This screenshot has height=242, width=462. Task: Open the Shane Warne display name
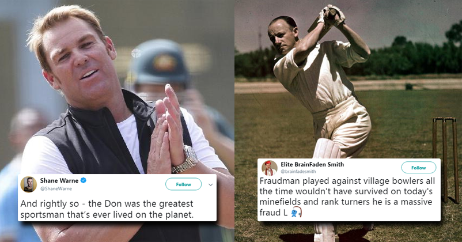[x=59, y=180]
